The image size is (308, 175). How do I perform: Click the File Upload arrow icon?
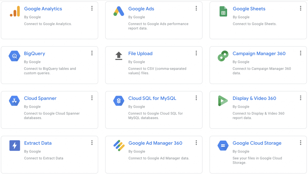(x=119, y=56)
